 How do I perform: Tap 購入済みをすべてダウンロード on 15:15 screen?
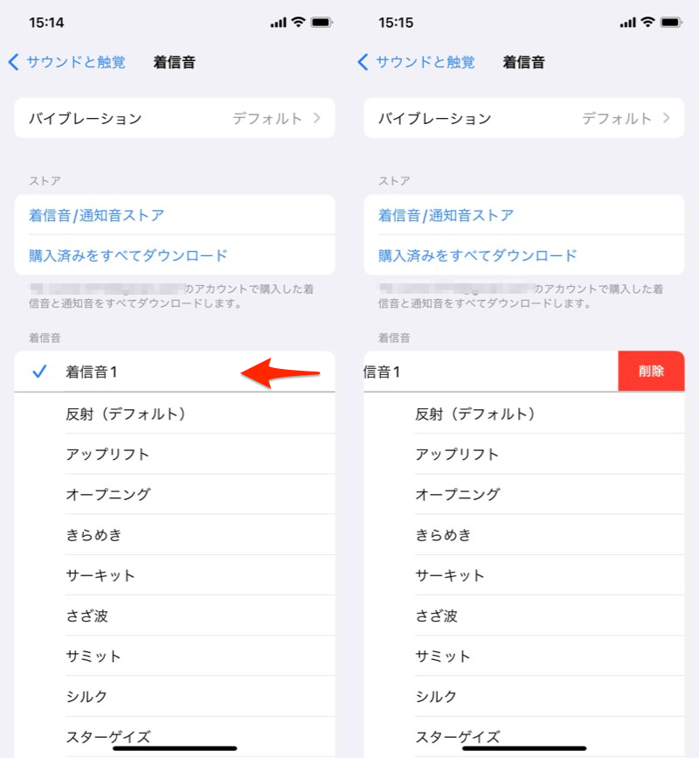pyautogui.click(x=477, y=255)
